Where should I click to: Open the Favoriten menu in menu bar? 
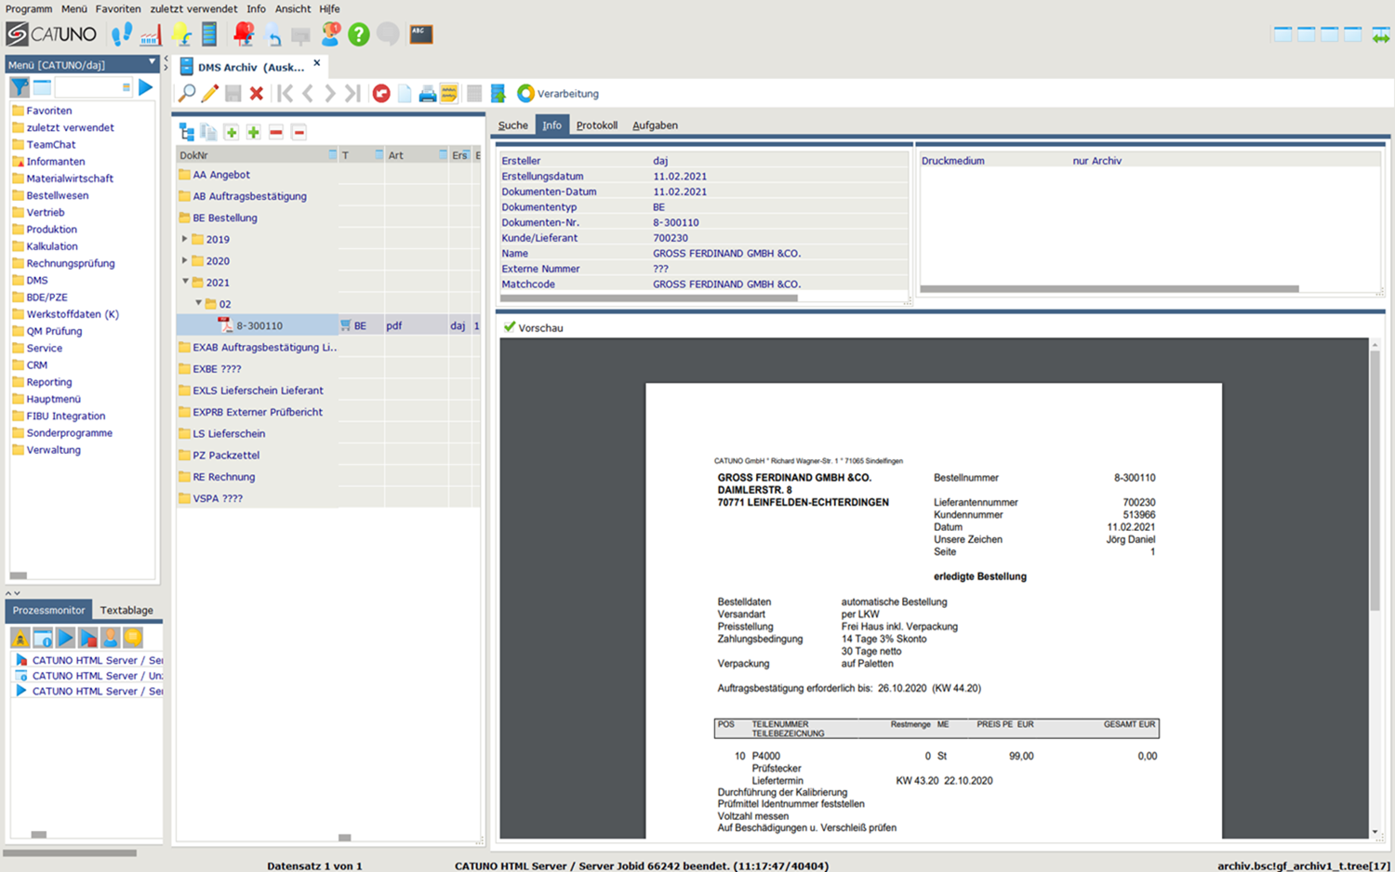tap(118, 8)
